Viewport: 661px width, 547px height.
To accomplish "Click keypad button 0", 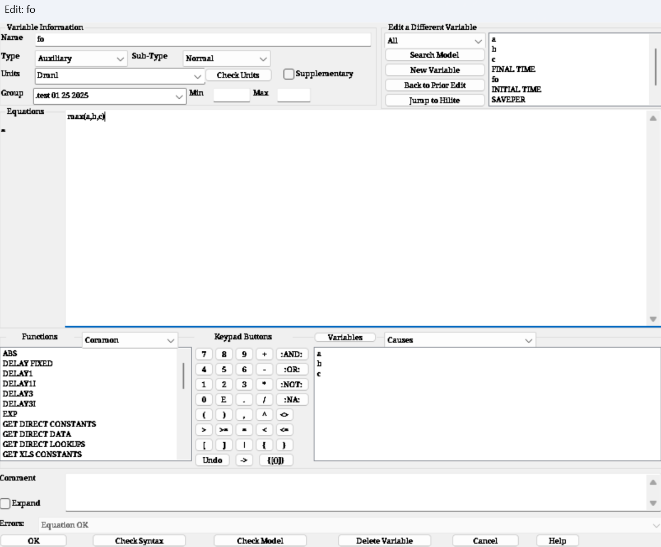I will point(204,400).
